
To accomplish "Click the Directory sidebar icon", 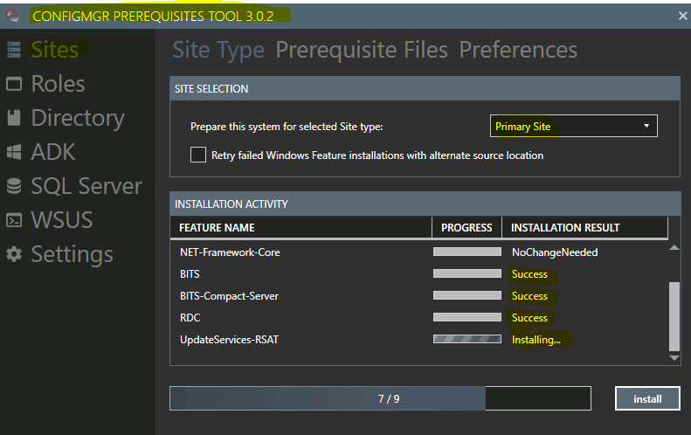I will point(14,118).
